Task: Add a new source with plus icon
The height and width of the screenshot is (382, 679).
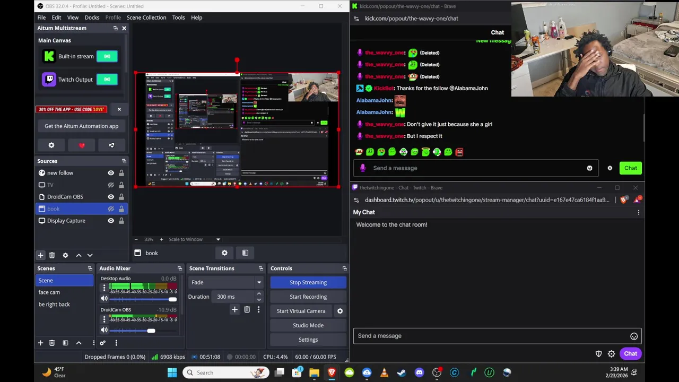Action: [x=40, y=255]
